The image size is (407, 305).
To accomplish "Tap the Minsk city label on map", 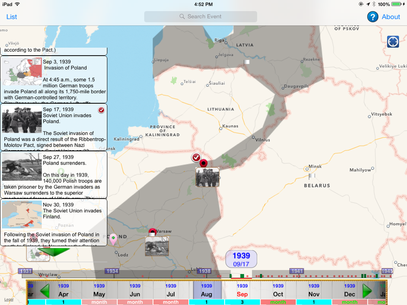I will [x=315, y=166].
